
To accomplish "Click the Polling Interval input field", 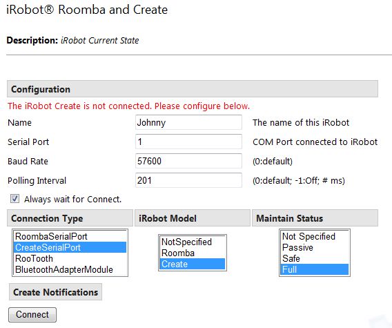I will [x=188, y=180].
